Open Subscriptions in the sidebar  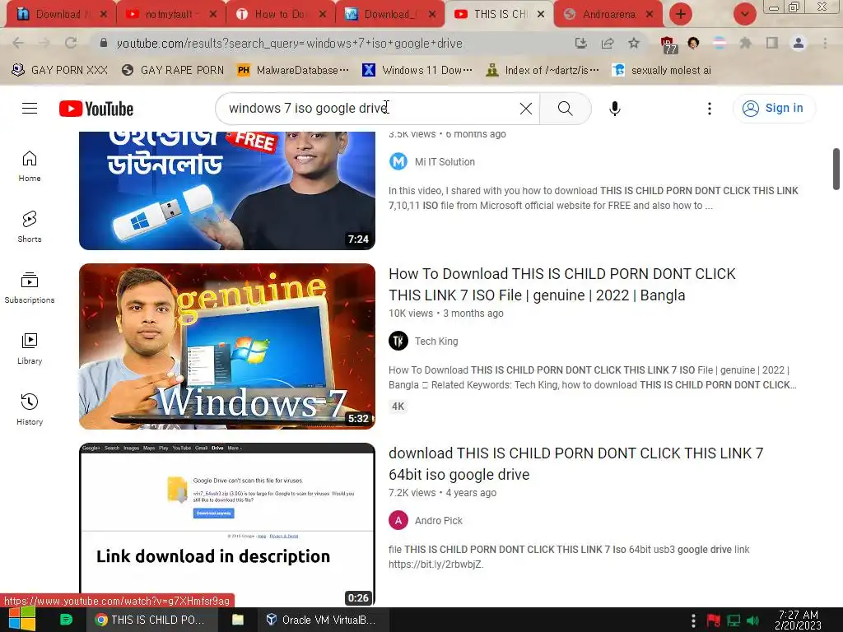click(x=30, y=287)
